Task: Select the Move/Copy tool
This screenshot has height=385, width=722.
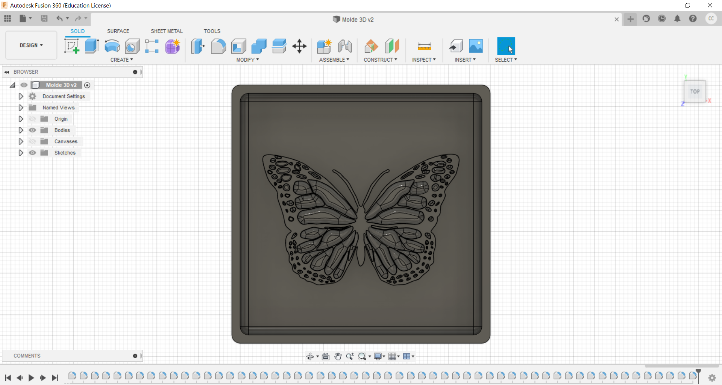Action: tap(299, 46)
